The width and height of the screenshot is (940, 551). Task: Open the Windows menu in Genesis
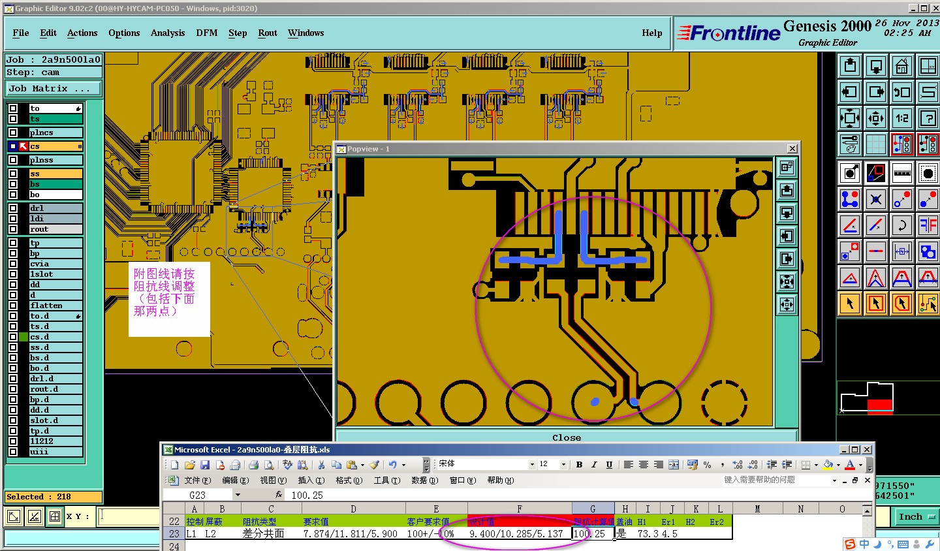[306, 33]
